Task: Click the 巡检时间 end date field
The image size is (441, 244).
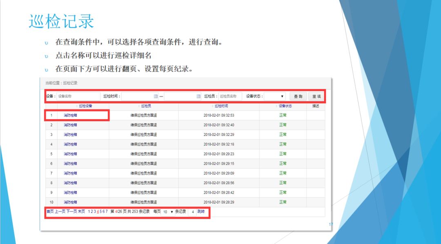Action: pyautogui.click(x=183, y=96)
